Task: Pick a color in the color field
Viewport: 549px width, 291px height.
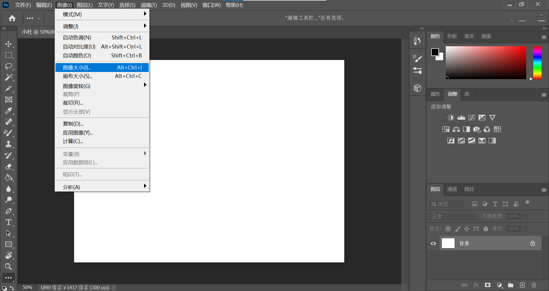Action: (486, 63)
